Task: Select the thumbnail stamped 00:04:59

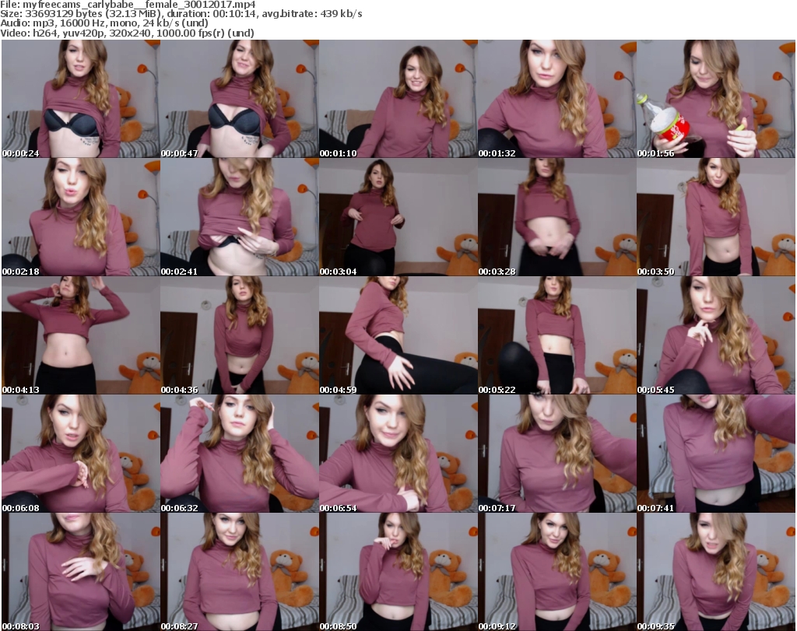Action: [x=398, y=335]
